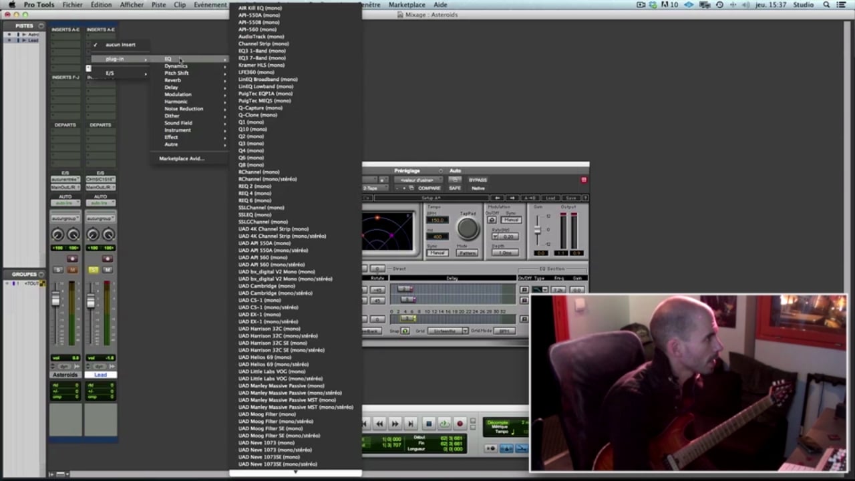Viewport: 855px width, 481px height.
Task: Click the Fast Forward transport button
Action: 395,424
